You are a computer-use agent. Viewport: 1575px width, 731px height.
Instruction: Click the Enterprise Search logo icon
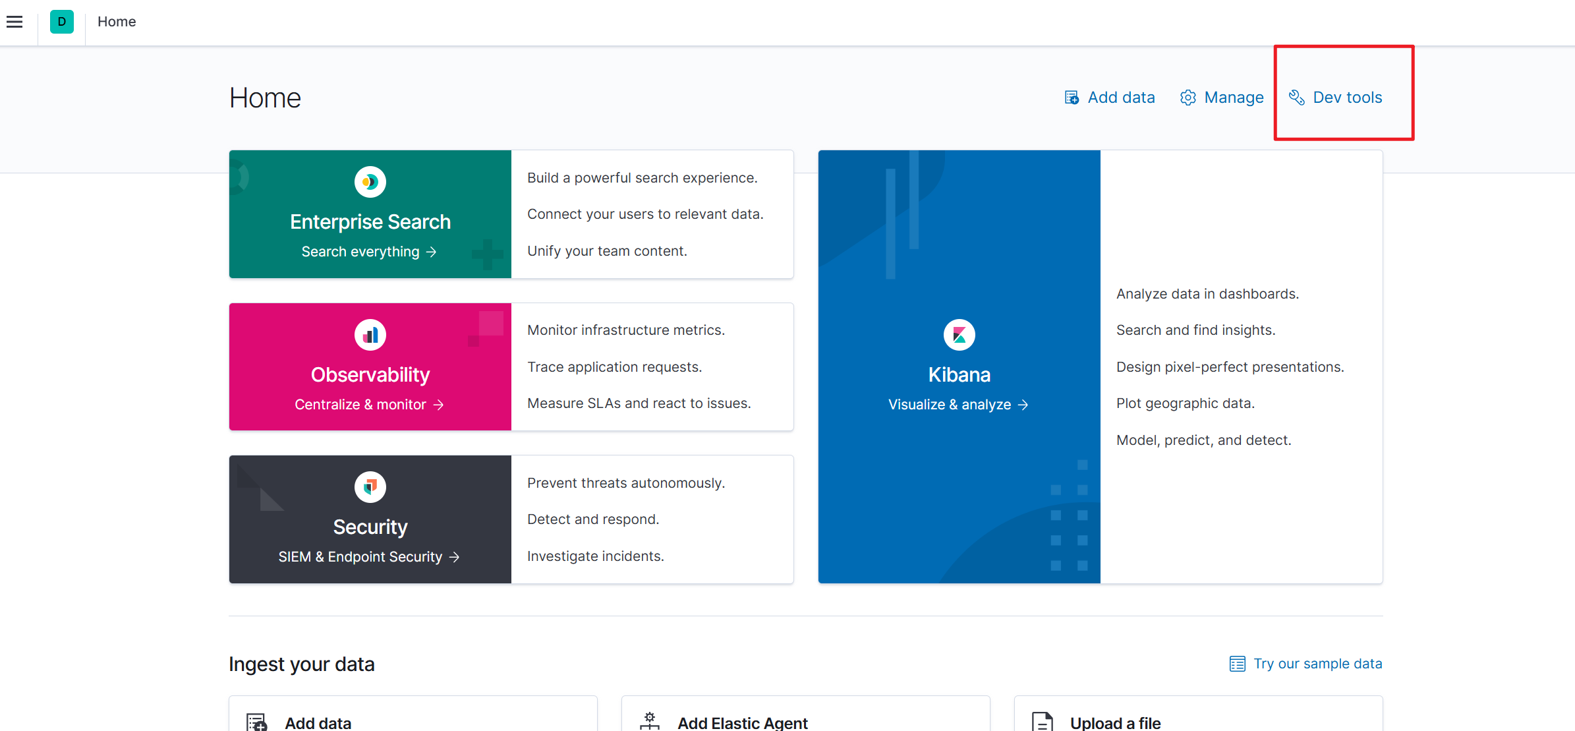coord(370,182)
